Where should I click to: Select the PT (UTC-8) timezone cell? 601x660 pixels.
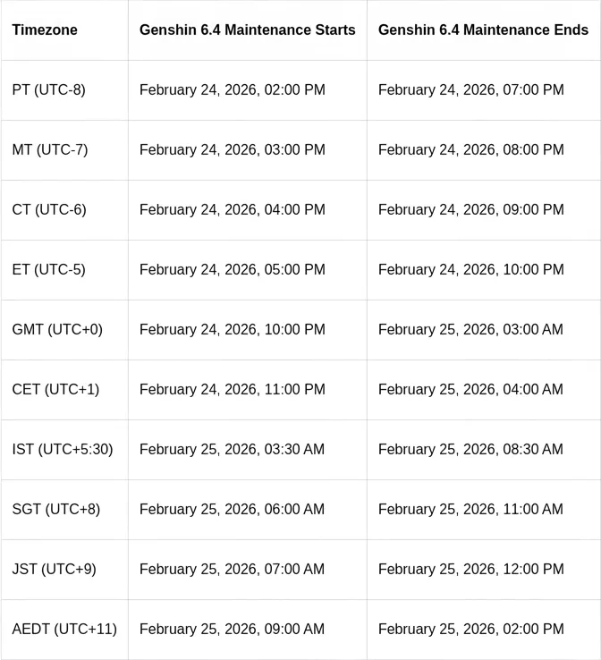point(49,90)
